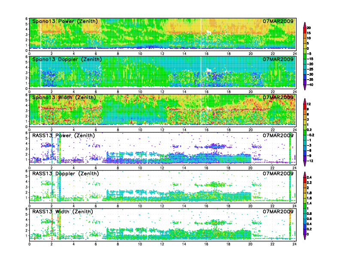The height and width of the screenshot is (262, 340).
Task: Click the 'Spano13 Doppler (Zenith)' panel title
Action: 67,60
